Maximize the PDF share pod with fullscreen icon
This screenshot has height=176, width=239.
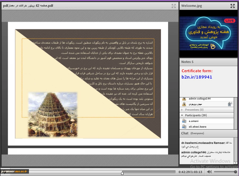(x=174, y=6)
